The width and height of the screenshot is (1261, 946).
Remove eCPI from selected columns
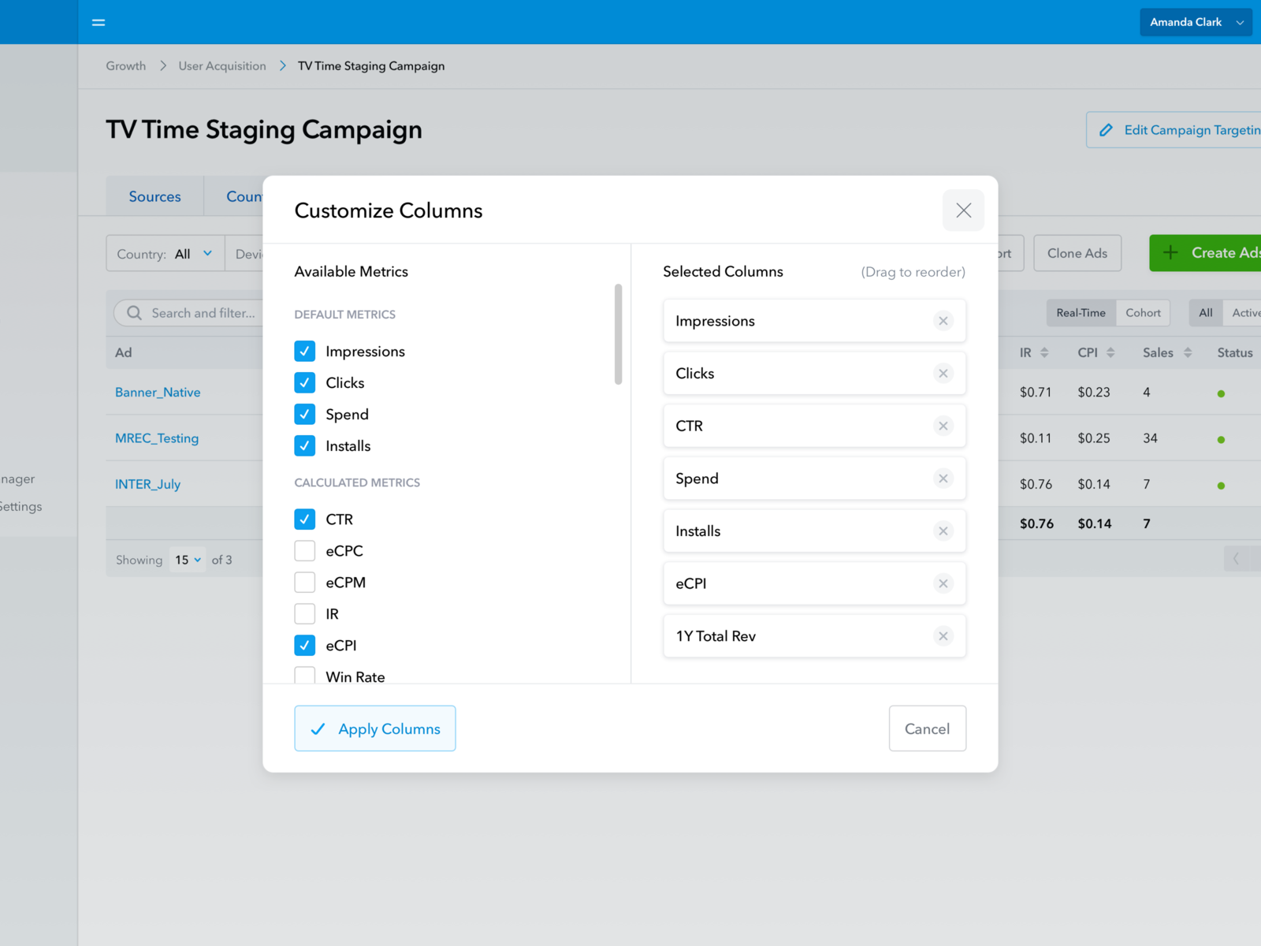pos(943,584)
